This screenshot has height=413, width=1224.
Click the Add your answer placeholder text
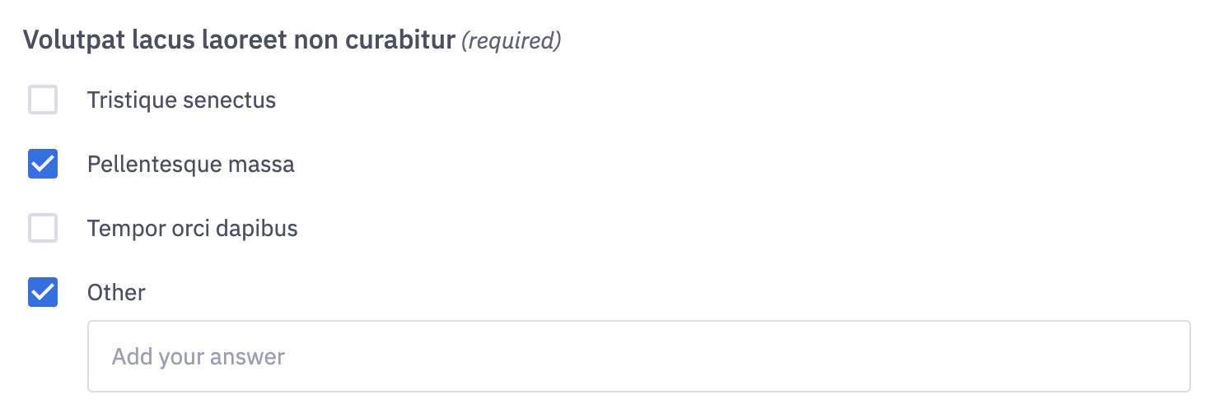click(199, 356)
